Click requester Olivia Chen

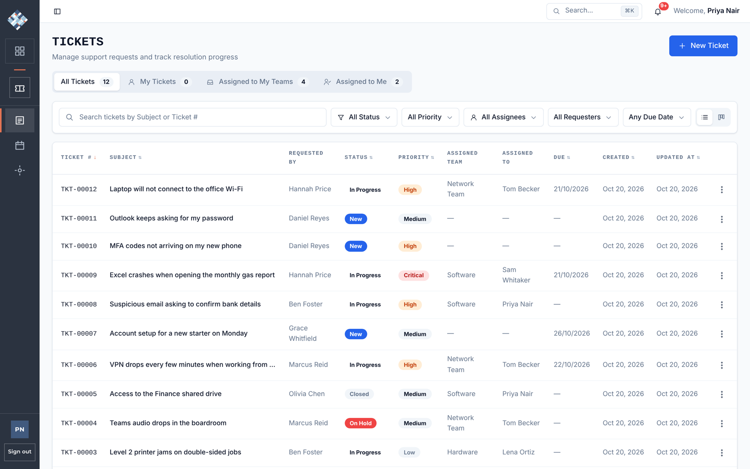coord(307,394)
